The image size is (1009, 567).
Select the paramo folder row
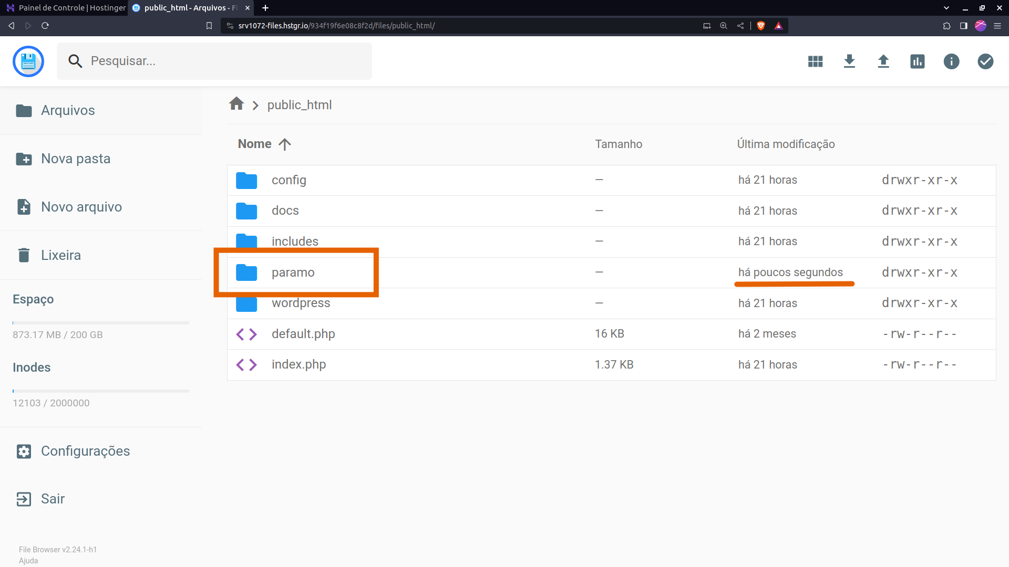point(612,272)
